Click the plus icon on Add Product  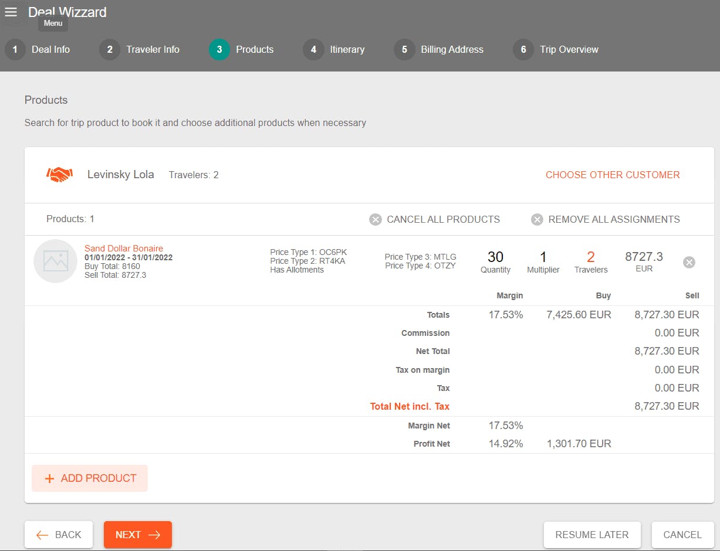pyautogui.click(x=49, y=478)
